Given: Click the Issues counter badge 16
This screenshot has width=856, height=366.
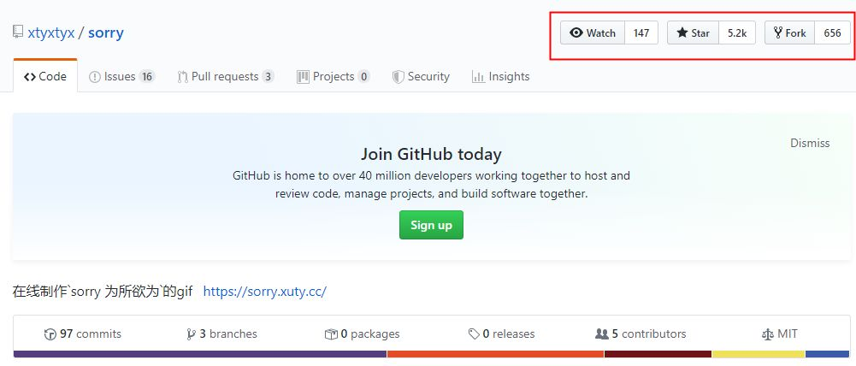Looking at the screenshot, I should [x=147, y=76].
